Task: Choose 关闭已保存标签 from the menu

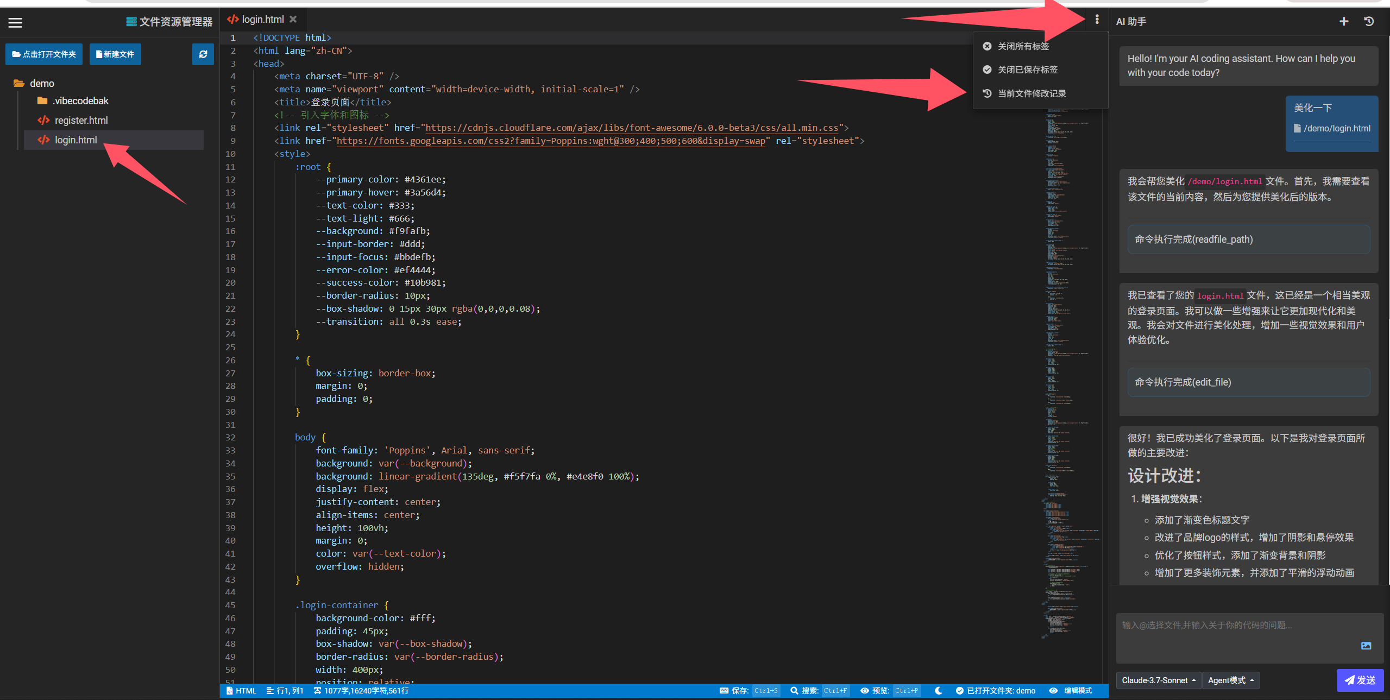Action: (1040, 70)
